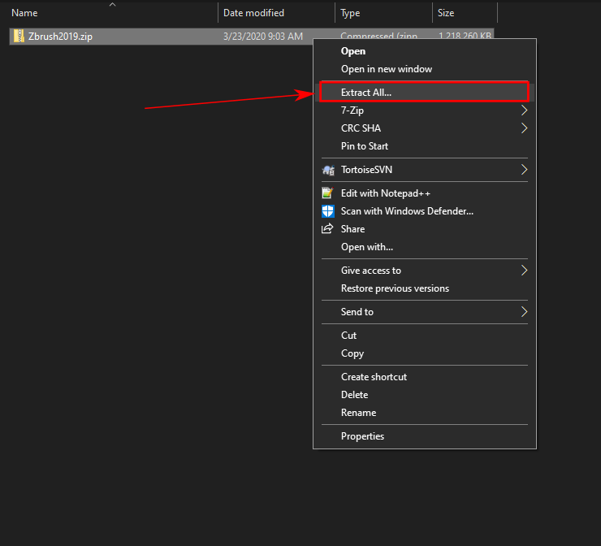Select Create shortcut
This screenshot has width=601, height=546.
(x=425, y=377)
